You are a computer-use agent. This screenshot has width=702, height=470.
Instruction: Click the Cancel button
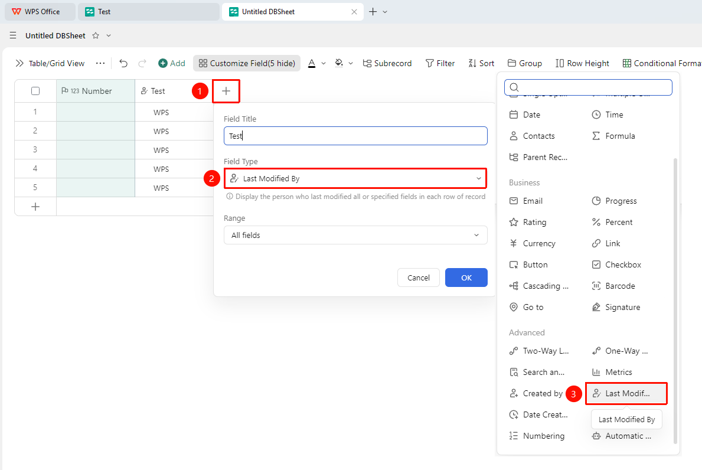coord(418,278)
